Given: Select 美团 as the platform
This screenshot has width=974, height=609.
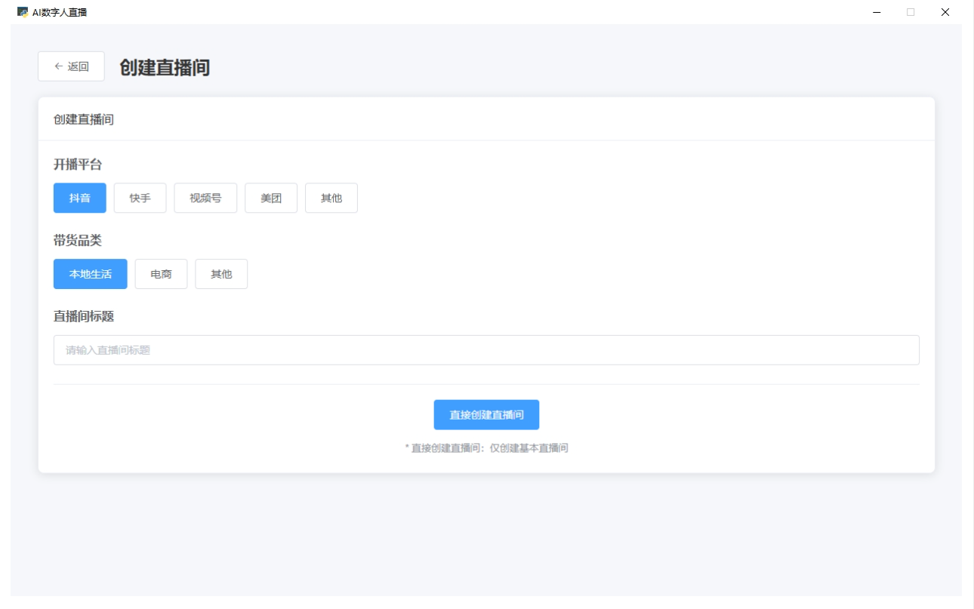Looking at the screenshot, I should [271, 197].
